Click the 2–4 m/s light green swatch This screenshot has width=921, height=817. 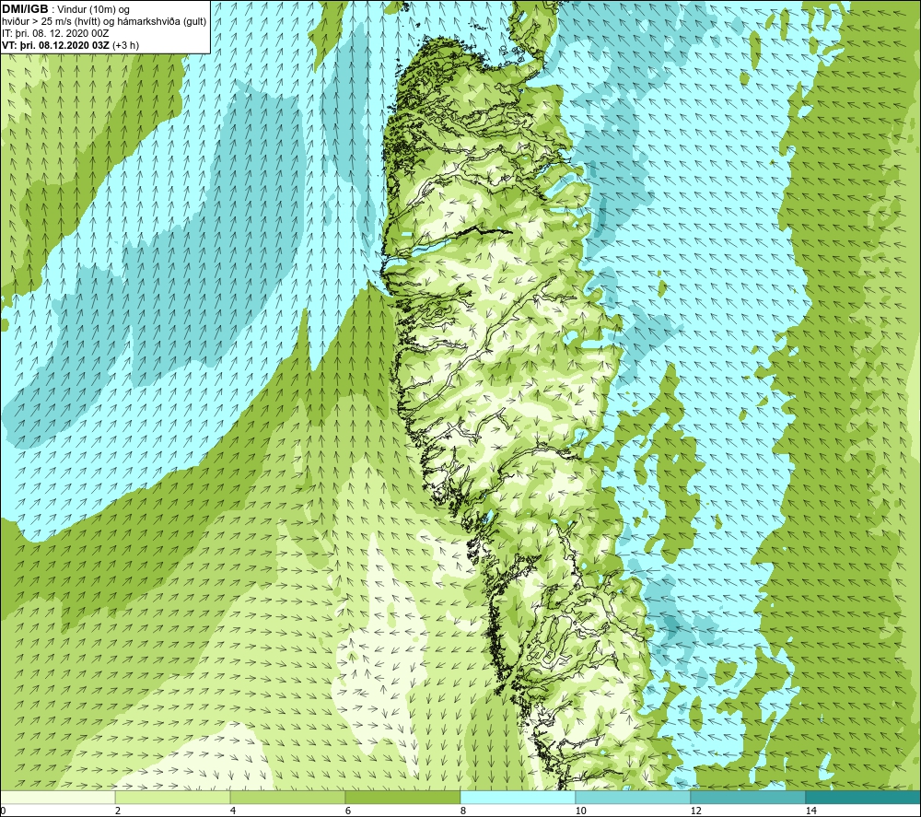[x=173, y=797]
